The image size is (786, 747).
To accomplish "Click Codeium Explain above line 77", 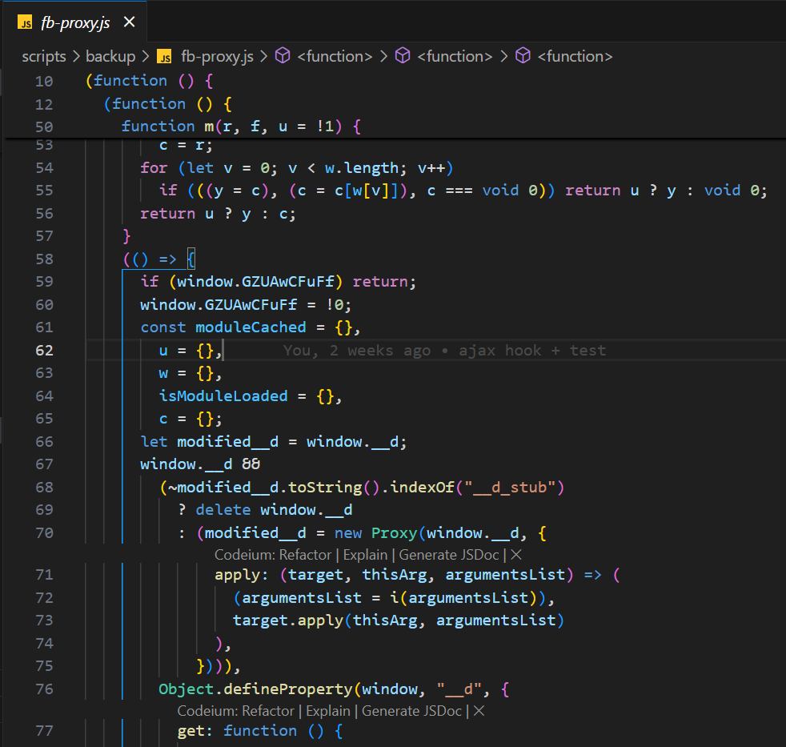I will coord(328,711).
